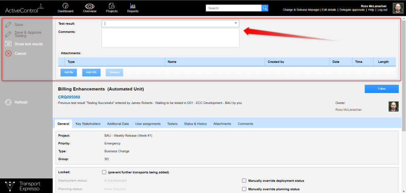Click the Edit details link

point(329,10)
